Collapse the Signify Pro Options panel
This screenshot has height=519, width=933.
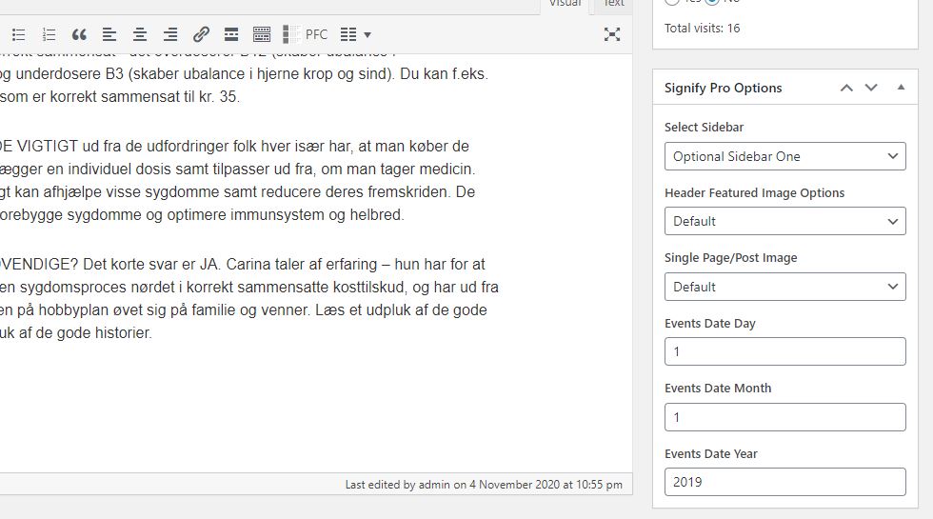pos(901,88)
